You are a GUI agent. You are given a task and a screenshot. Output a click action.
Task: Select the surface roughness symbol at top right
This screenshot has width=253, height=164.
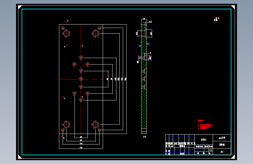217,19
